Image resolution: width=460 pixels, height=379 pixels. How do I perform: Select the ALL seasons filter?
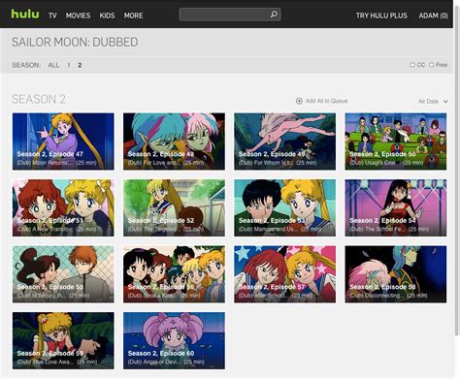pos(53,65)
